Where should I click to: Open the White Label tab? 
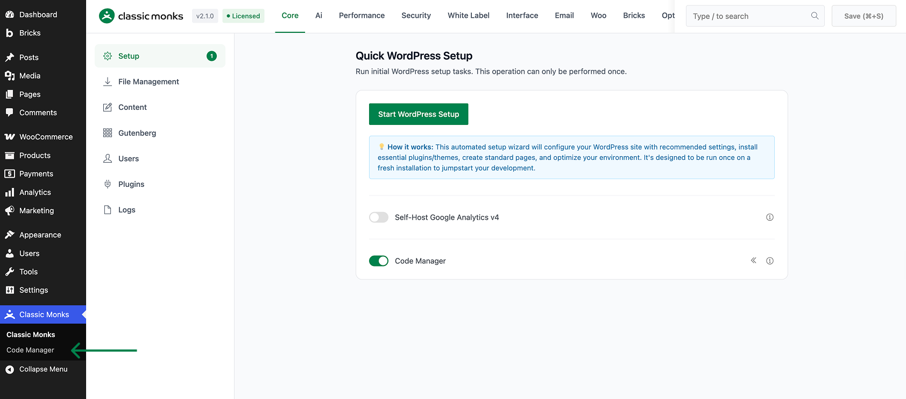pos(469,16)
